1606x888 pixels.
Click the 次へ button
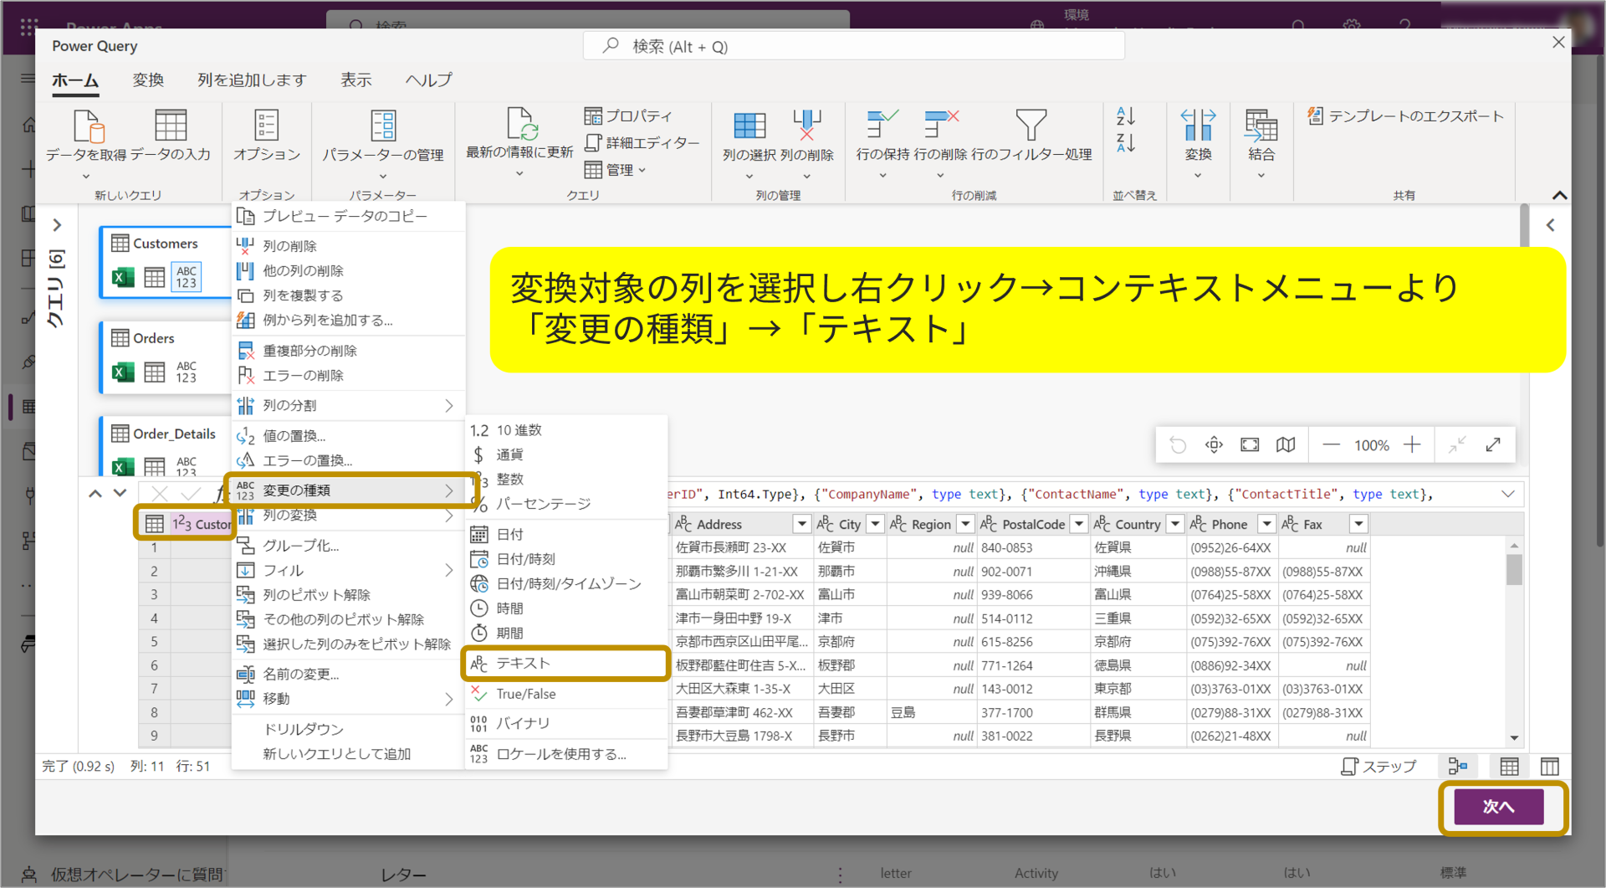tap(1498, 807)
